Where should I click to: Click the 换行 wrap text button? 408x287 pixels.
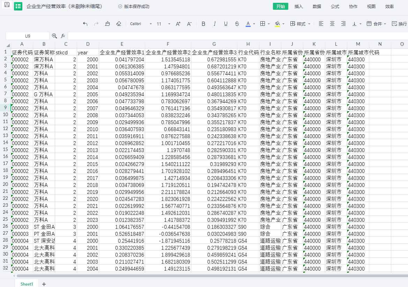coord(400,24)
